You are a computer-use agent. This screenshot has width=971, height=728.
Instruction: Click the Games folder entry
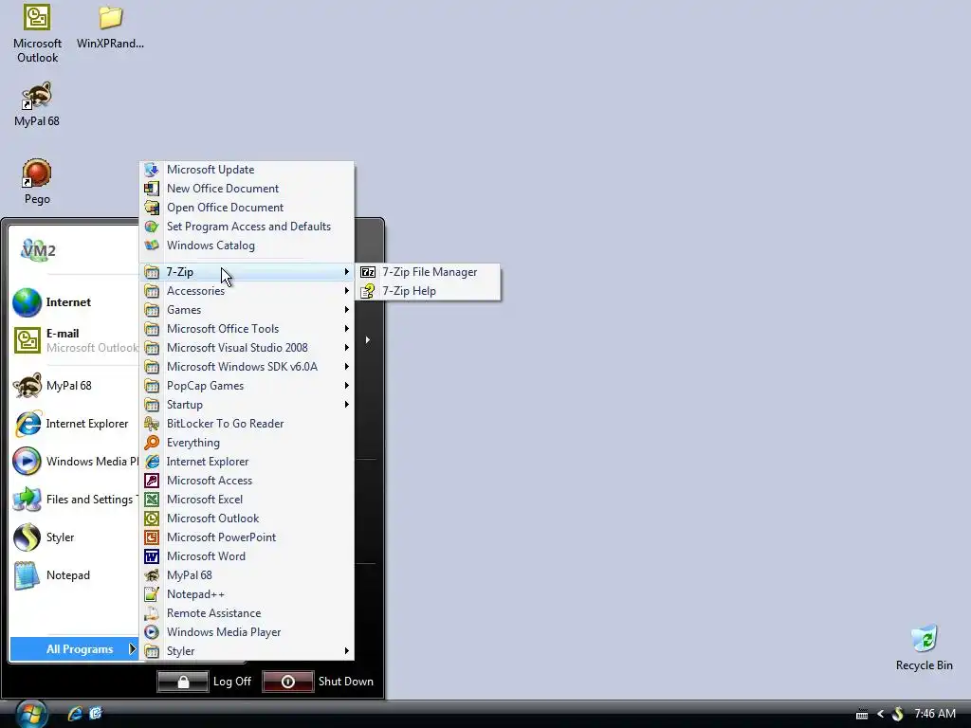[x=247, y=310]
